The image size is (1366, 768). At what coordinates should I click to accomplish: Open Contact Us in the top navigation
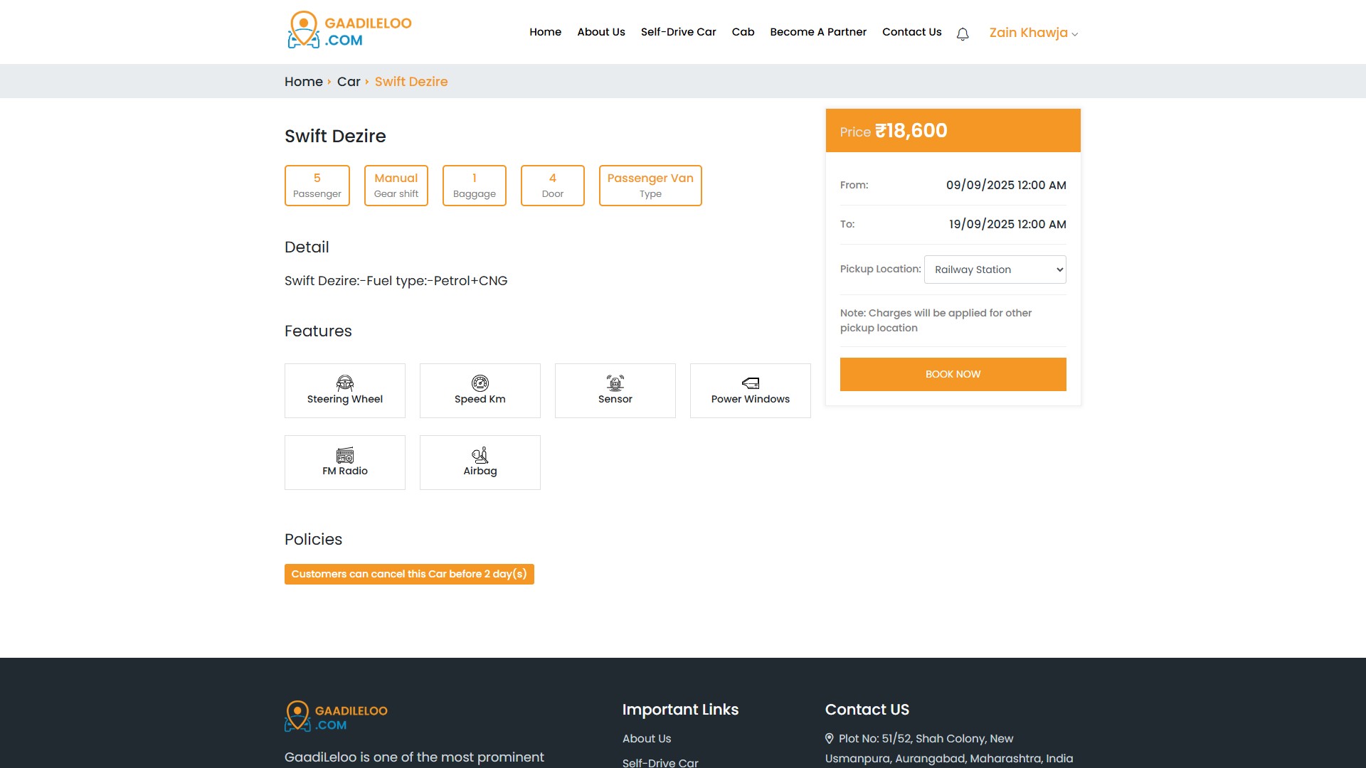tap(911, 32)
